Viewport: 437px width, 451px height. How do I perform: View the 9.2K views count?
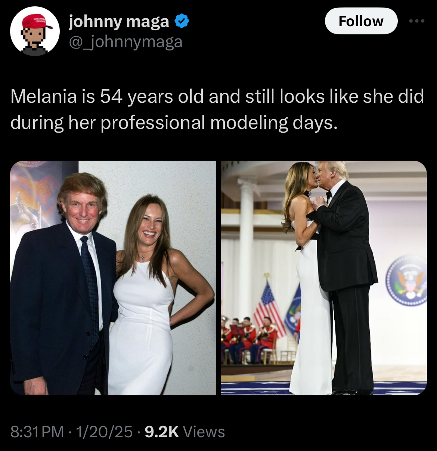[185, 432]
